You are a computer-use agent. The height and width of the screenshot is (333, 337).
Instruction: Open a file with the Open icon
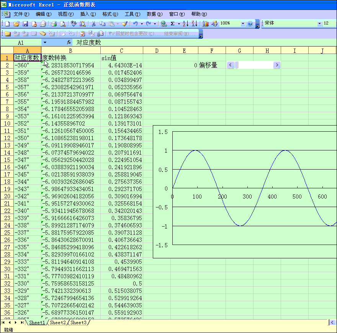coord(16,24)
